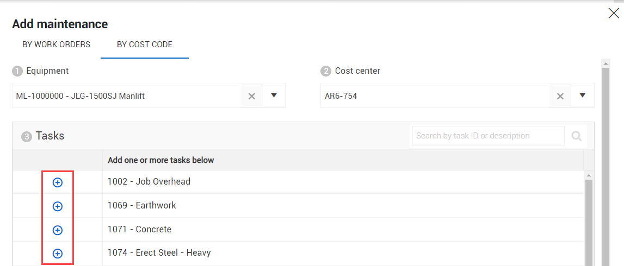Expand the Equipment dropdown arrow

point(274,96)
